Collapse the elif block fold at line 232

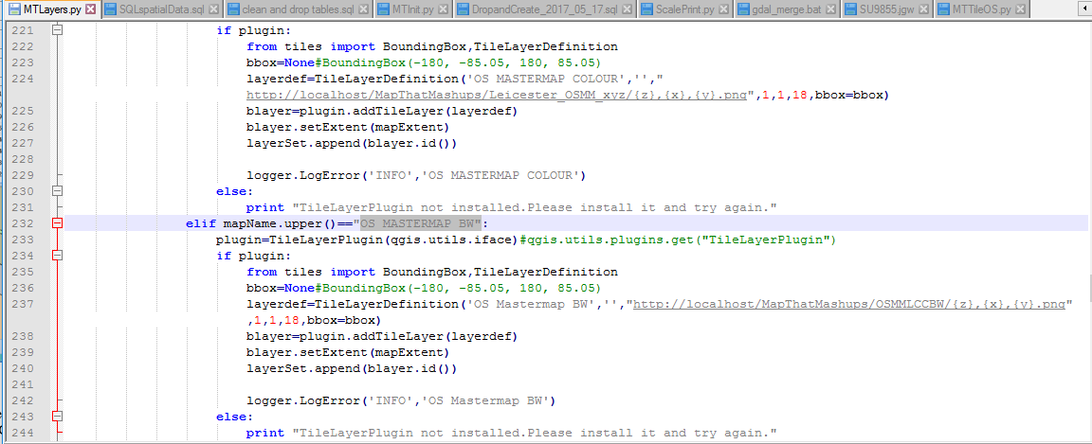coord(58,223)
